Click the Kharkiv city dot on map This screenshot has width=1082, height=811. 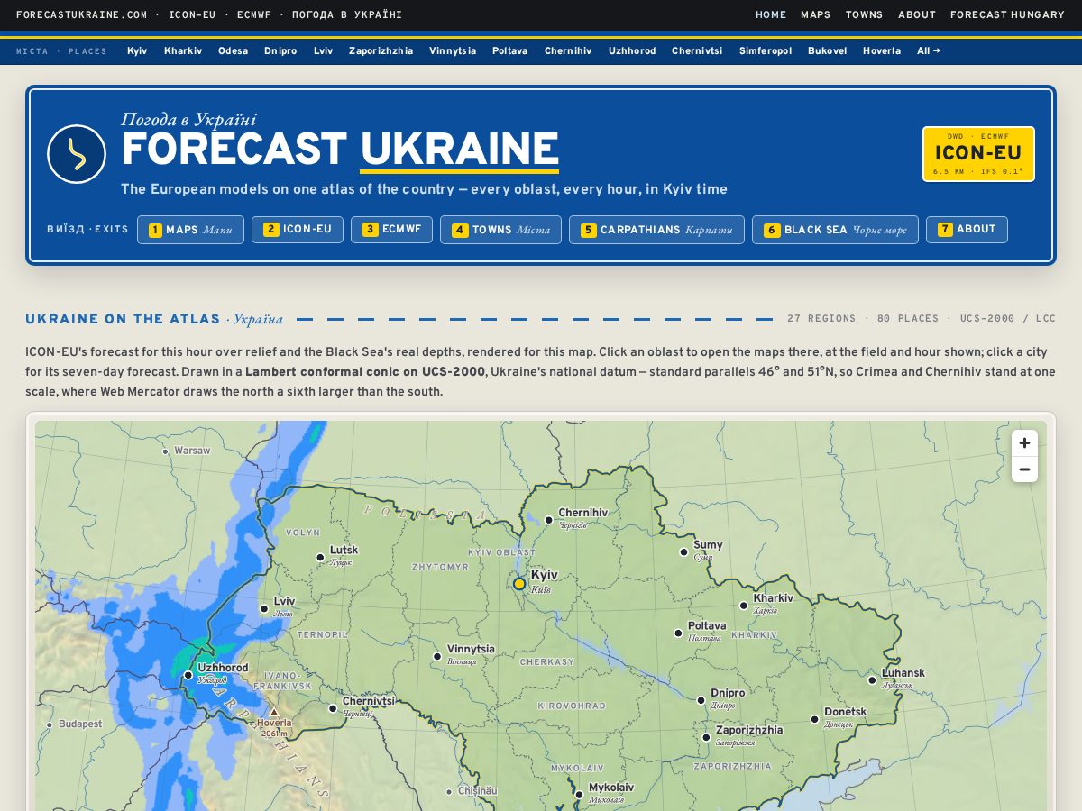[744, 606]
